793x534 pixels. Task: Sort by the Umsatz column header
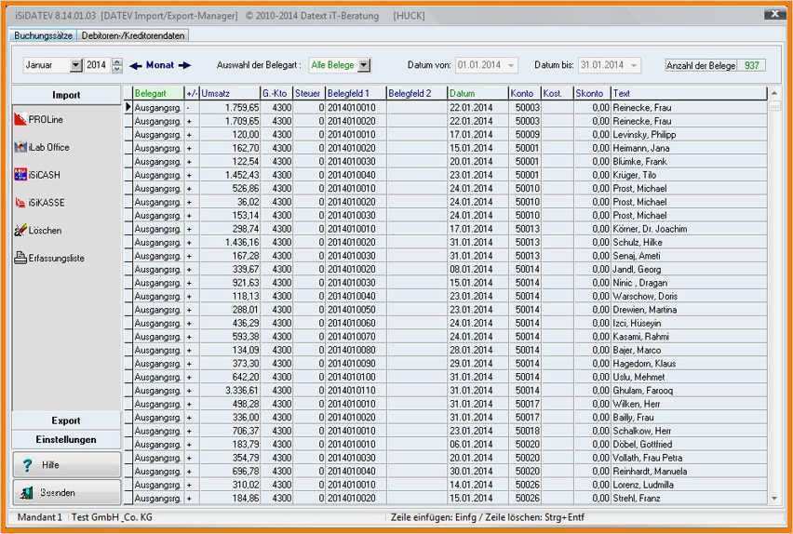230,93
